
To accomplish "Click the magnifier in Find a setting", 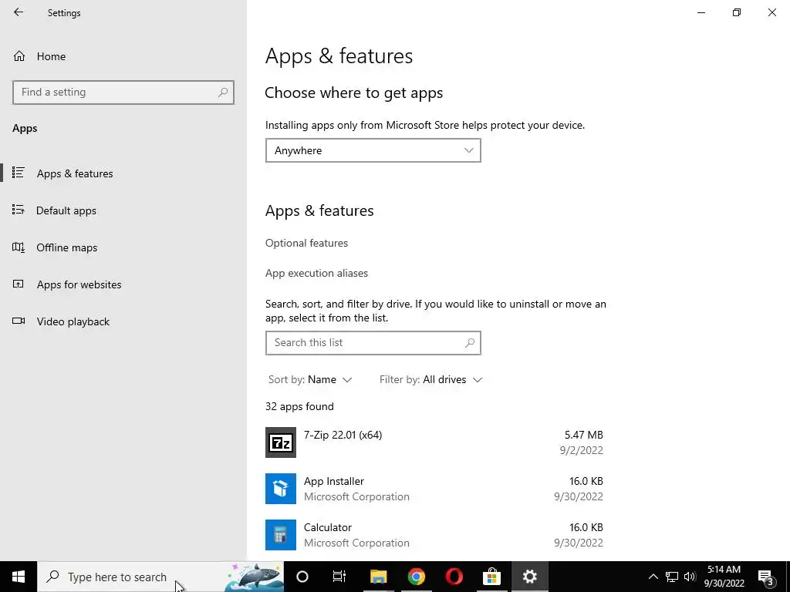I will click(x=223, y=92).
